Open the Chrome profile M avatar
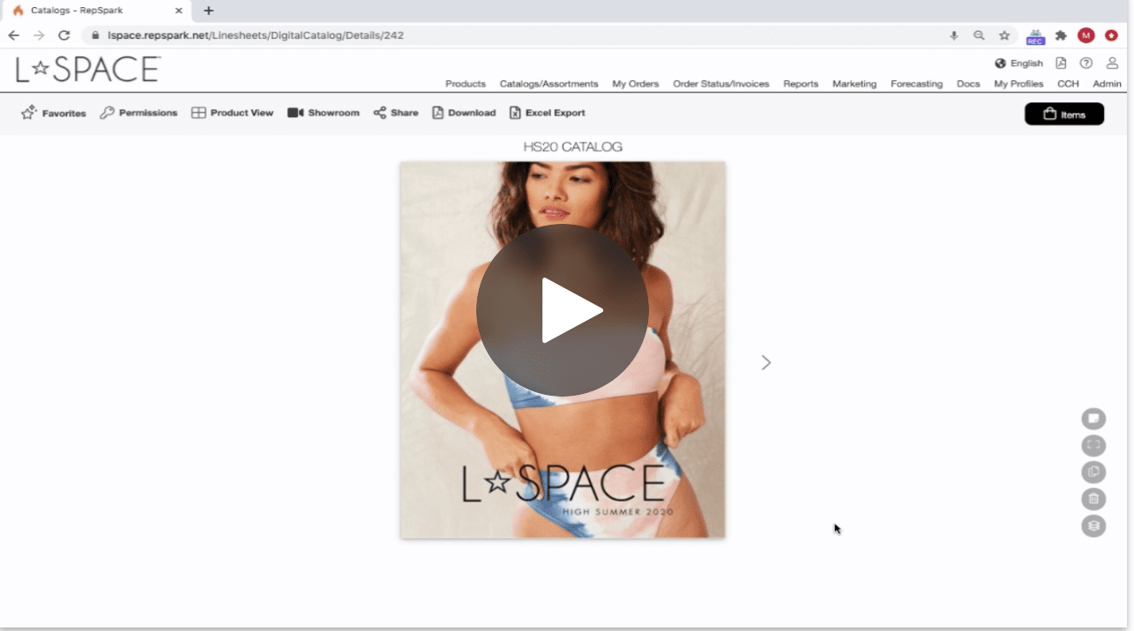 1086,35
